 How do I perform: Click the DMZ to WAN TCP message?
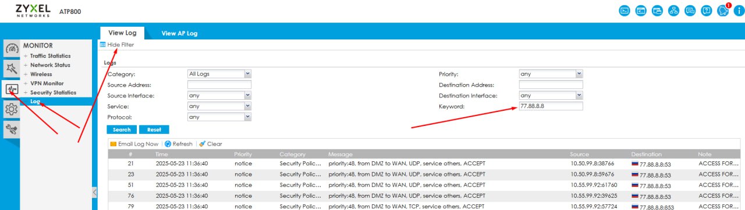click(x=406, y=206)
